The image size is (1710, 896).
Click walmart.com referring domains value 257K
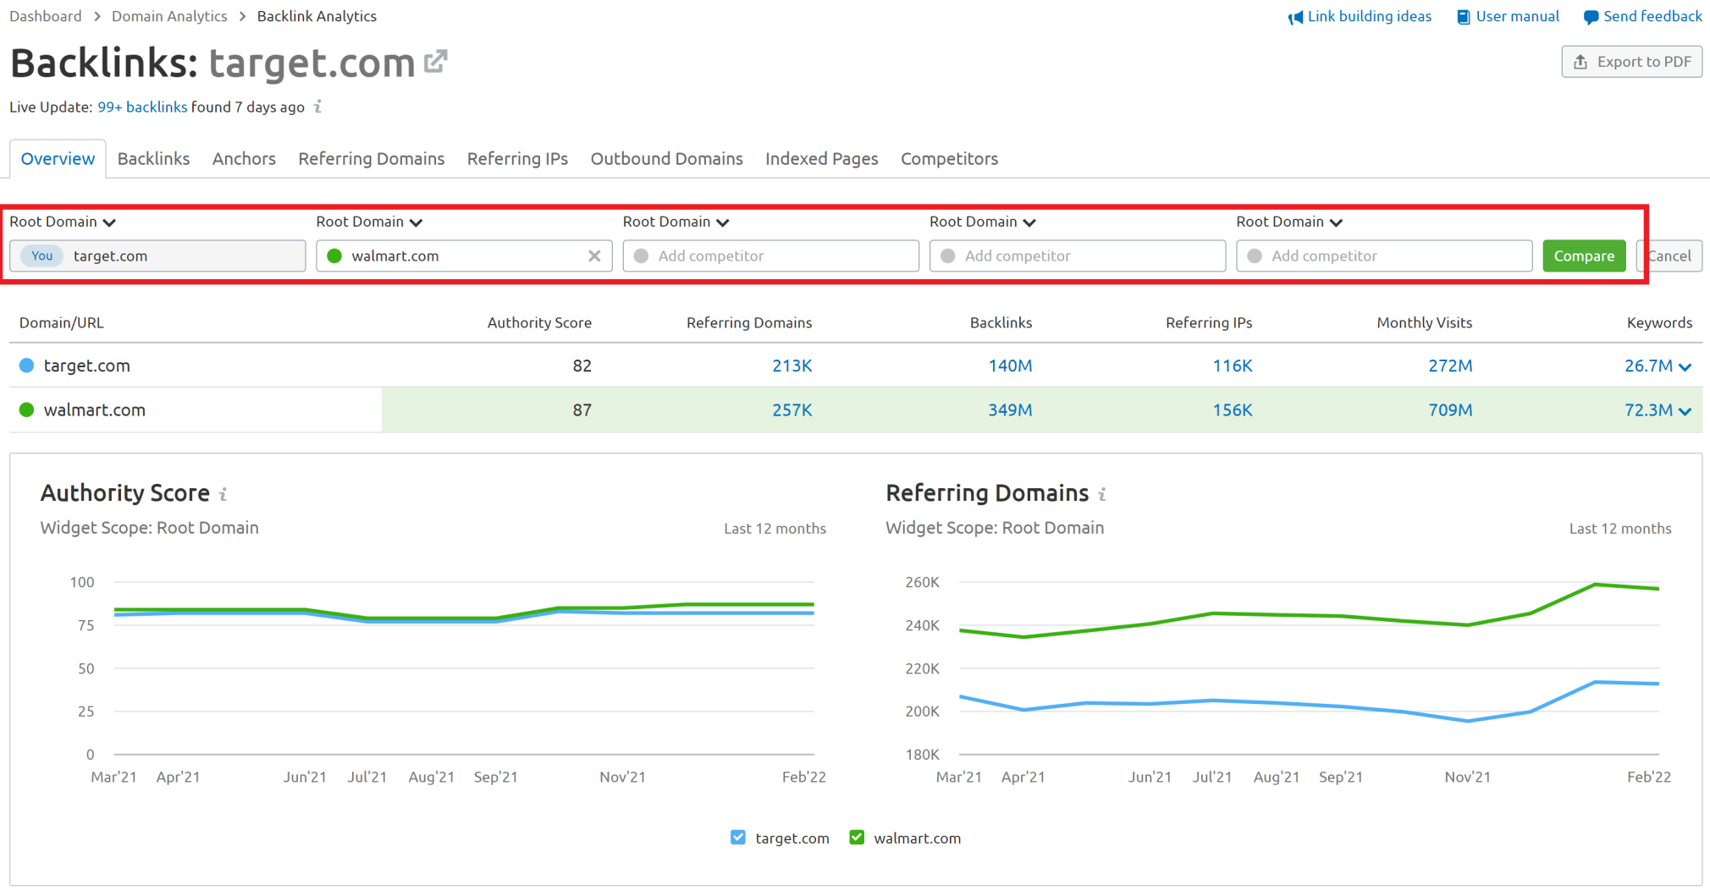[792, 410]
